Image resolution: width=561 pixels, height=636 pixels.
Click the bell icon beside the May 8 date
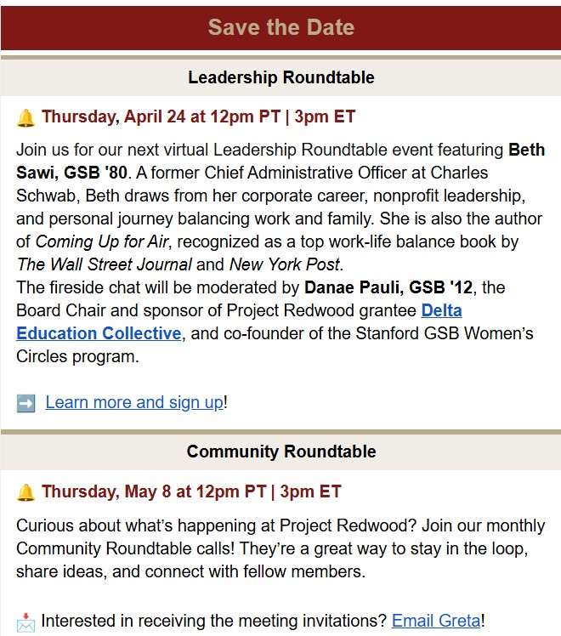[25, 492]
